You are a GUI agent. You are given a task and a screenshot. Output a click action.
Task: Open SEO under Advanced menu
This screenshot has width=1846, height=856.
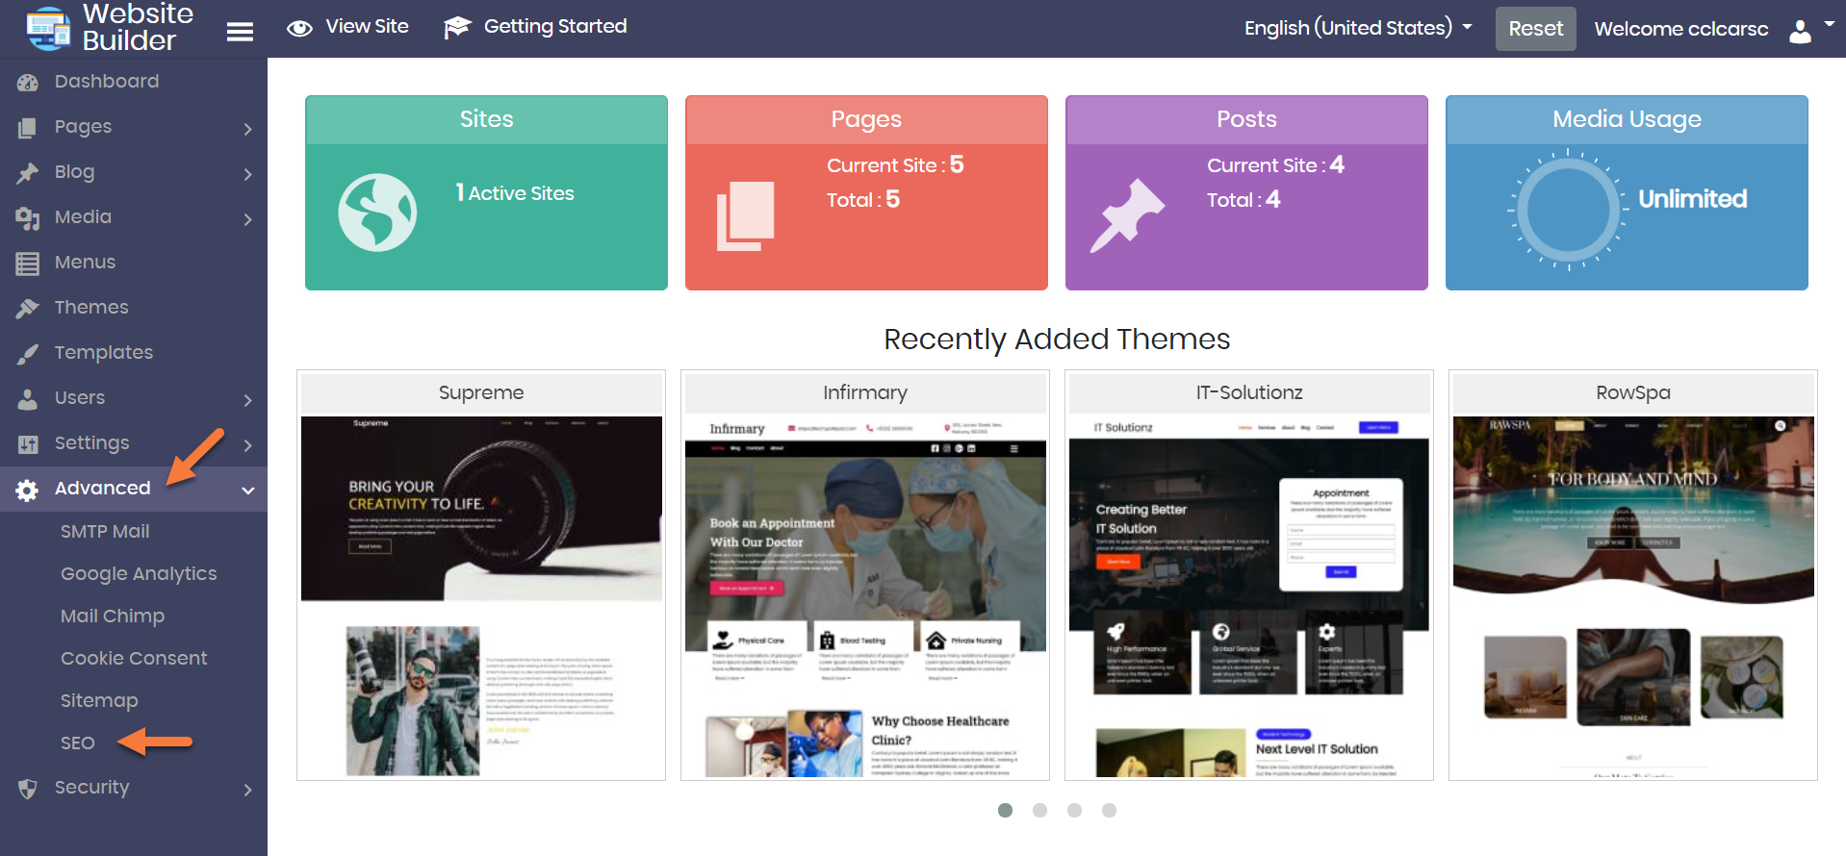[x=78, y=743]
